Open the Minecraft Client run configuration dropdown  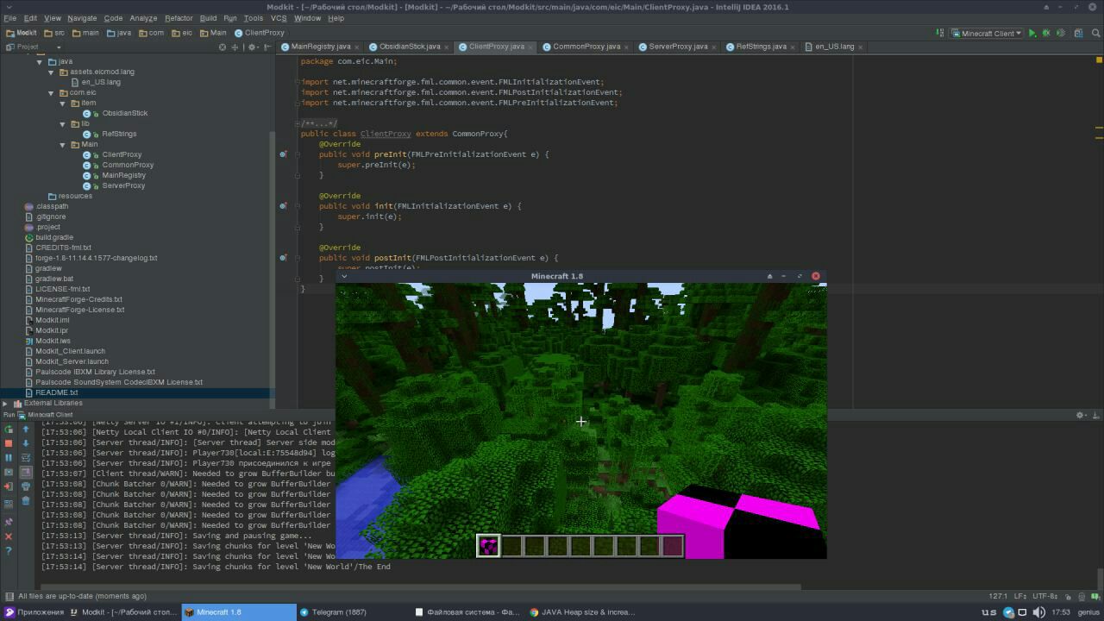(x=987, y=34)
